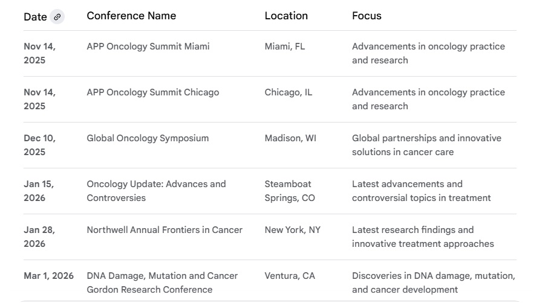The height and width of the screenshot is (303, 548).
Task: Click the Chicago, IL location cell
Action: pyautogui.click(x=289, y=92)
